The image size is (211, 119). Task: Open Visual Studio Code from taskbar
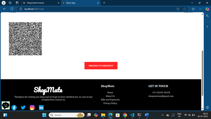pos(132,115)
